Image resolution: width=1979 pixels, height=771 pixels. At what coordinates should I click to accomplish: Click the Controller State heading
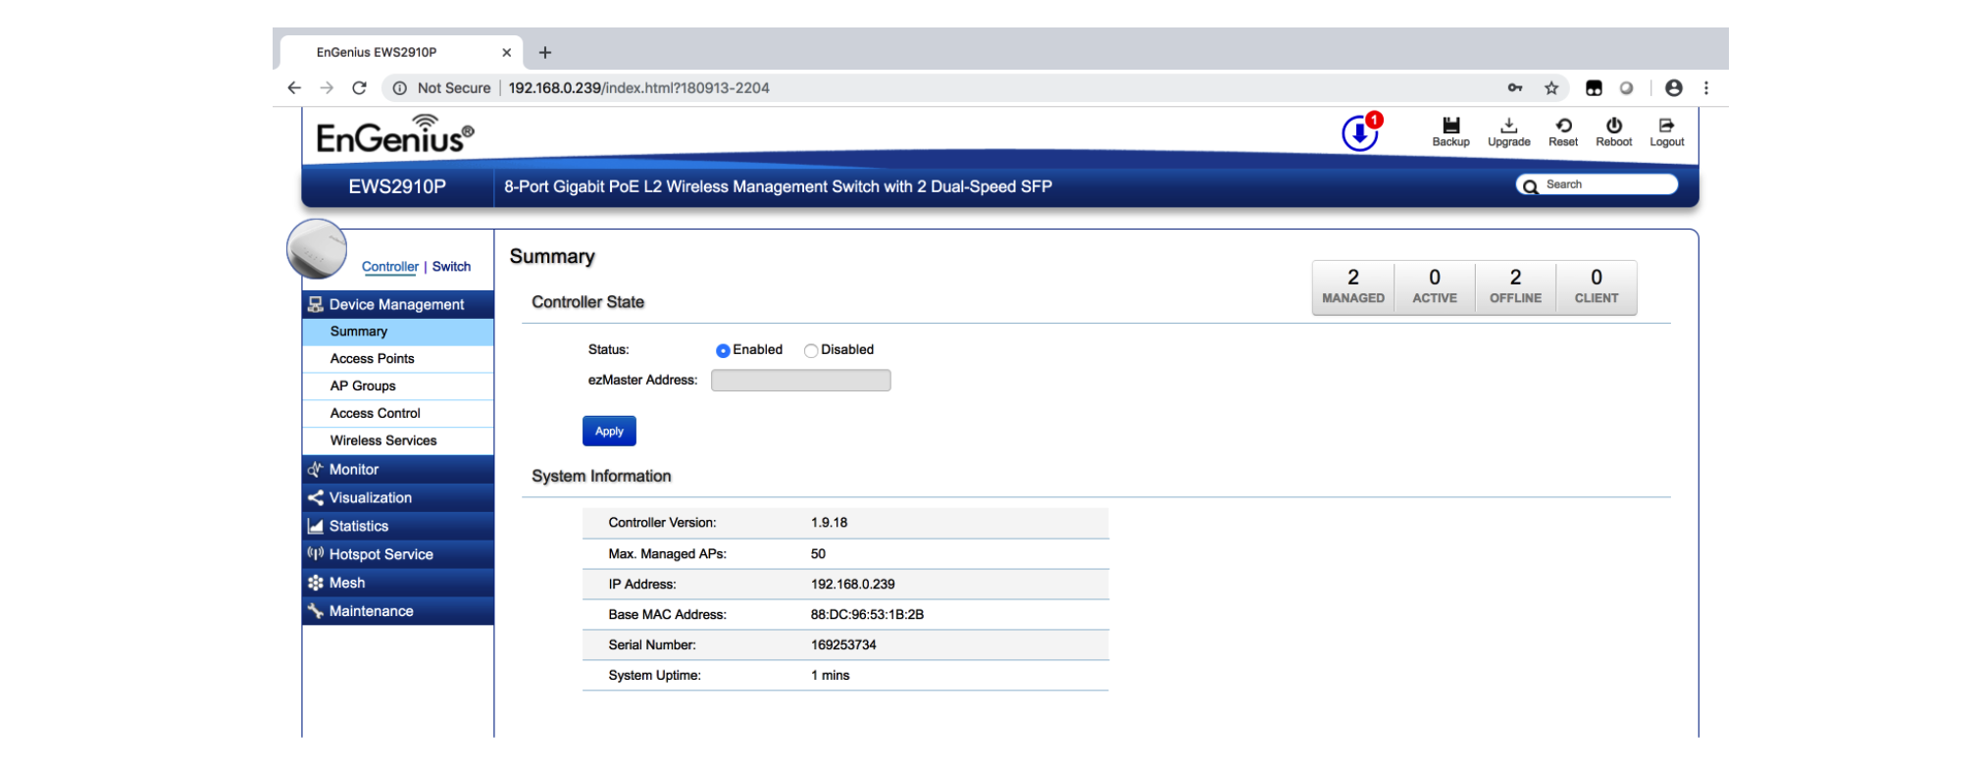tap(587, 302)
